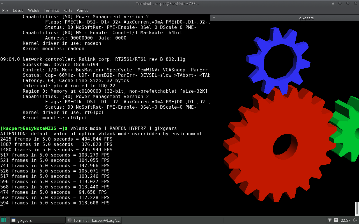Switch to glxgears via taskbar button
This screenshot has height=224, width=359.
[38, 220]
